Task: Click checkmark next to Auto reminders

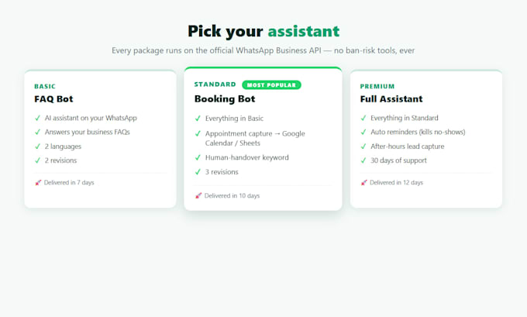Action: (363, 132)
